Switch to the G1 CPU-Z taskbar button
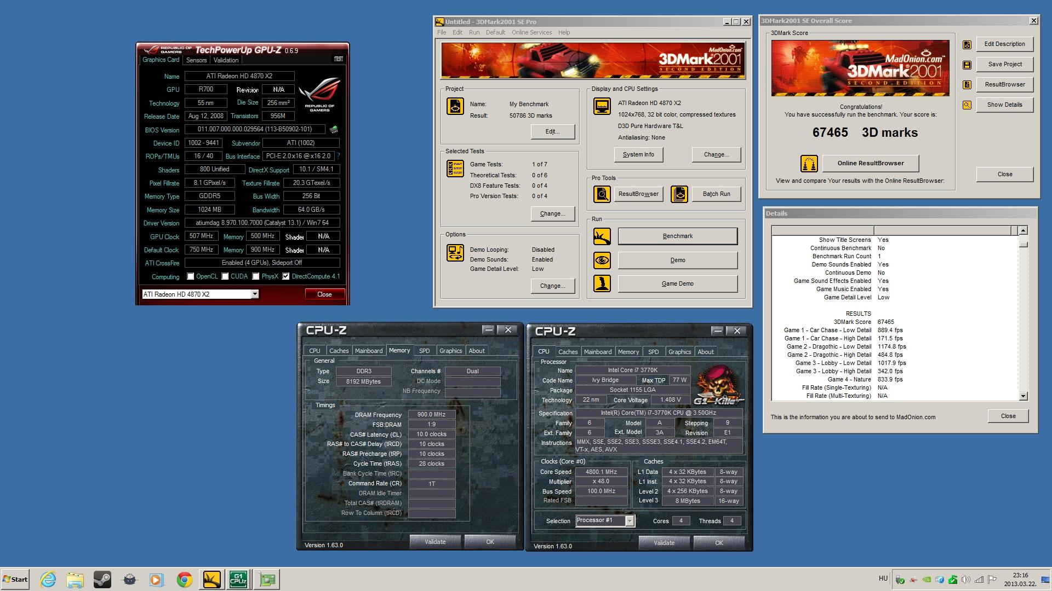Viewport: 1052px width, 591px height. pyautogui.click(x=239, y=579)
